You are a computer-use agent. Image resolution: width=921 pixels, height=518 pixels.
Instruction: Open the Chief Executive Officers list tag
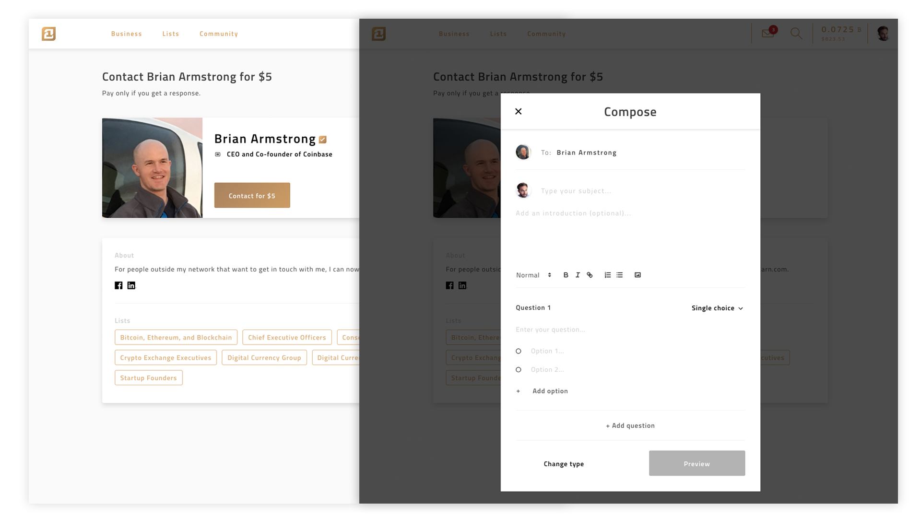click(287, 337)
